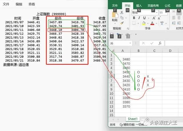Viewport: 183px width, 131px height.
Task: Open the fill color dropdown arrow
Action: tap(148, 23)
